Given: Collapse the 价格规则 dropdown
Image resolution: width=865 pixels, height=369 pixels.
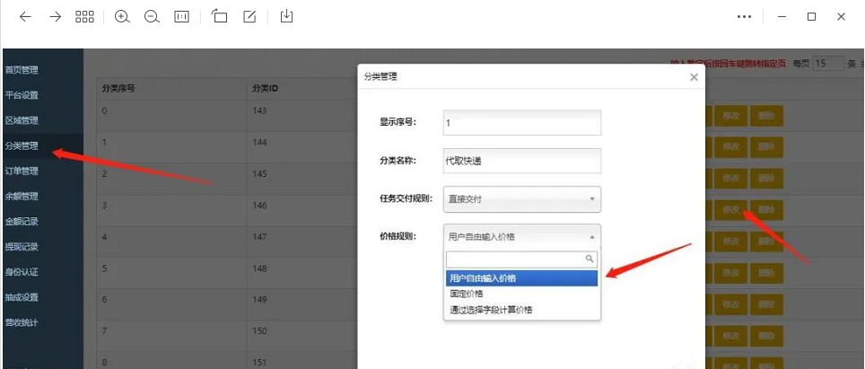Looking at the screenshot, I should tap(521, 237).
